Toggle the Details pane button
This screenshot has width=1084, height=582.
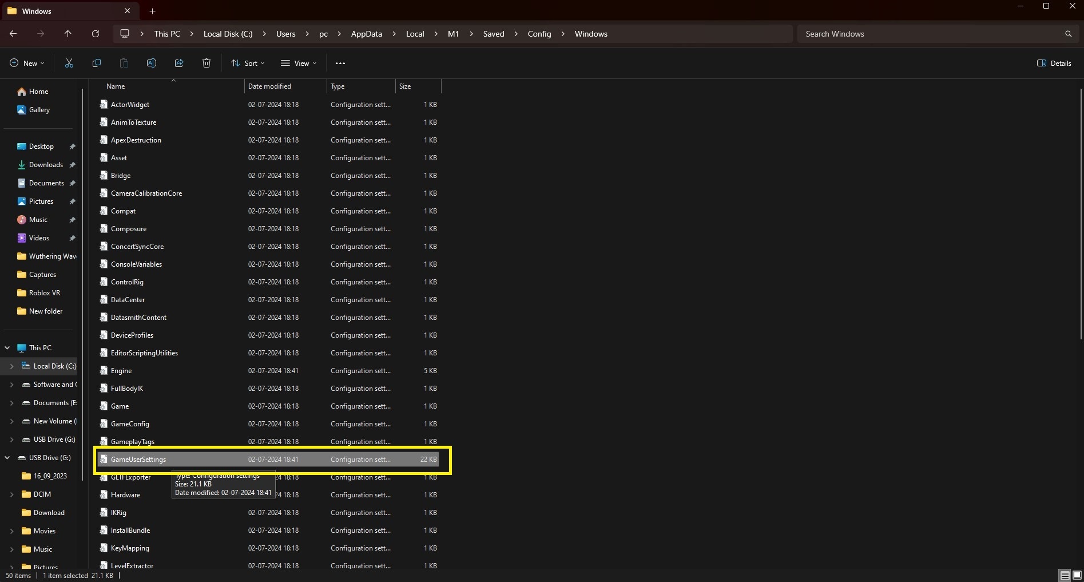click(1054, 63)
